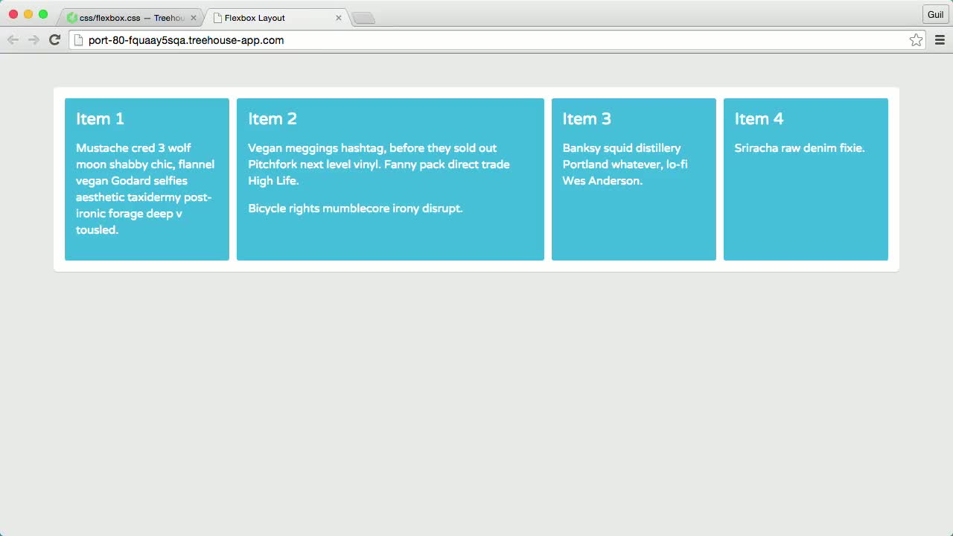Click the 'Vegan meggings hashtag' paragraph

click(x=379, y=165)
